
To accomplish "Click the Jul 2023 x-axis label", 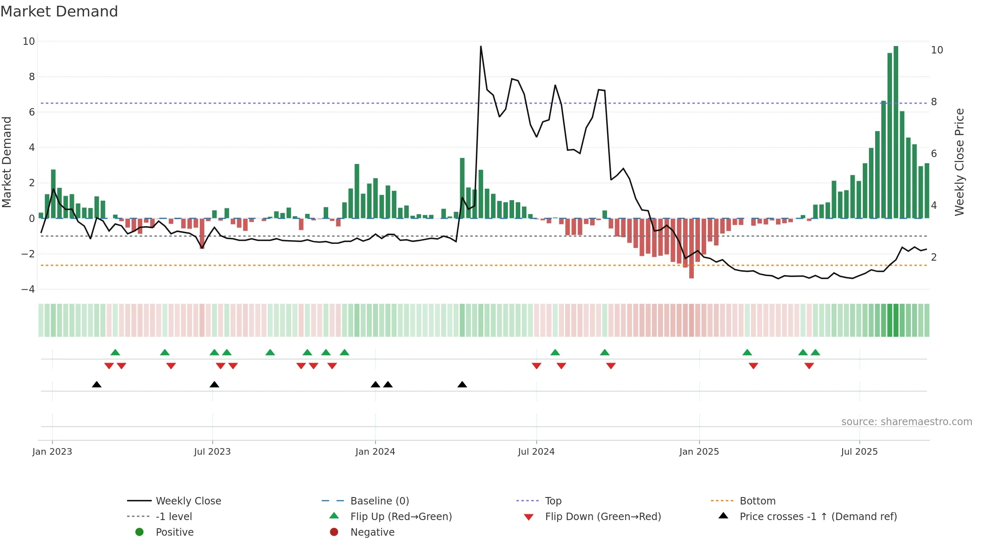I will pyautogui.click(x=213, y=451).
